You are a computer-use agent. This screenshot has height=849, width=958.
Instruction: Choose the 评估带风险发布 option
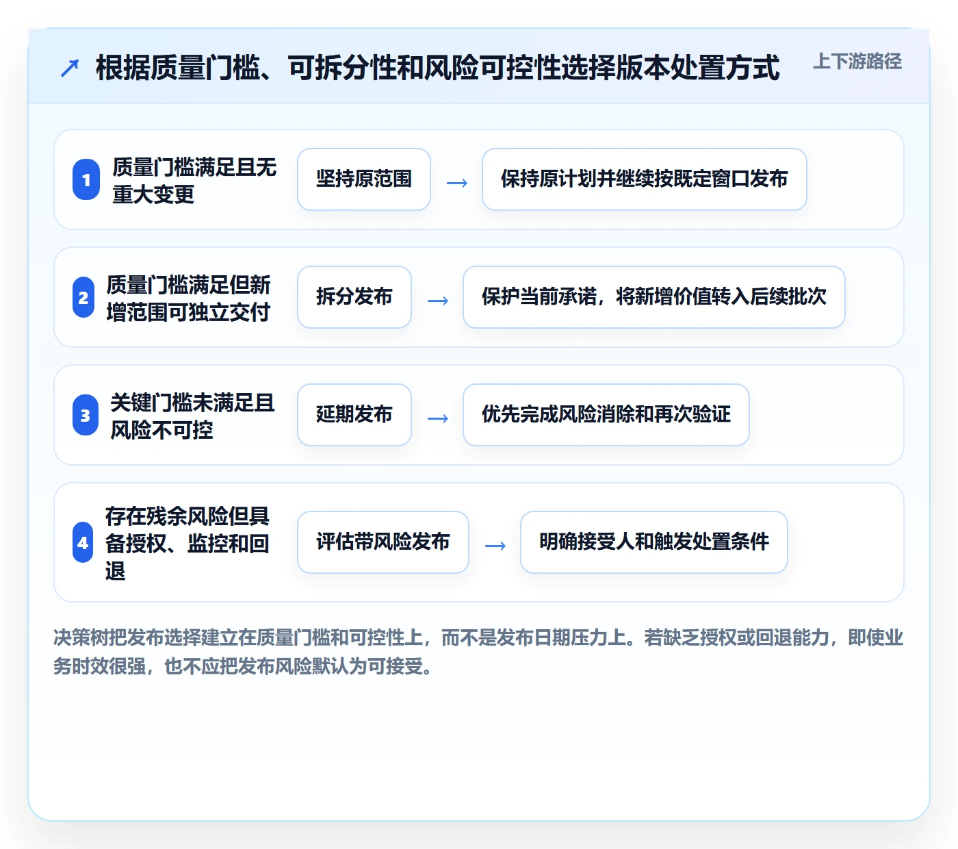point(383,542)
